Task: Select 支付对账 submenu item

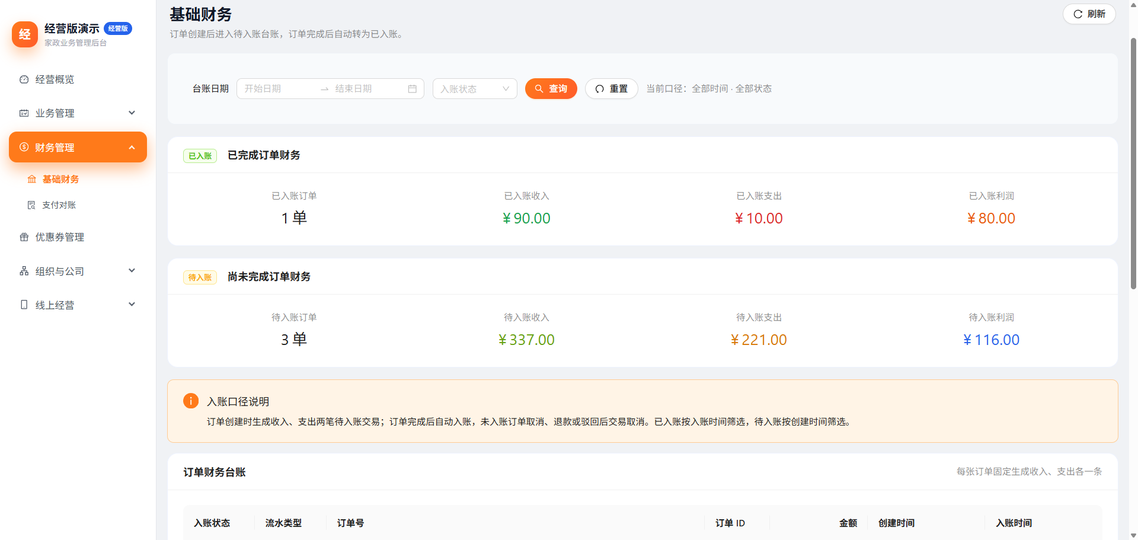Action: (x=78, y=205)
